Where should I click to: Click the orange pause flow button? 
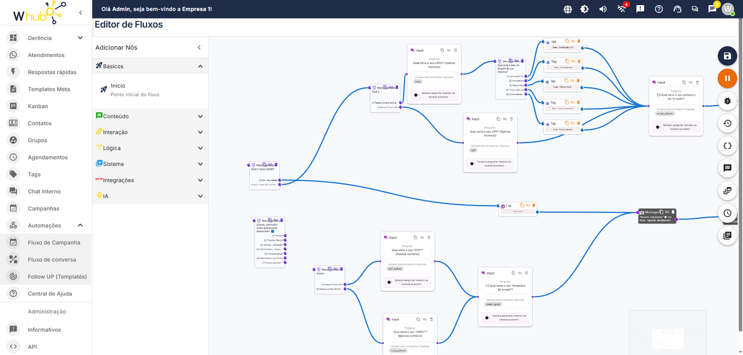pos(727,78)
